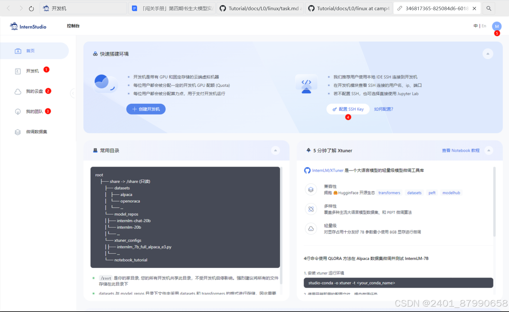Screen dimensions: 509x312
Task: Switch to the 闯关手册 document tab
Action: click(172, 9)
